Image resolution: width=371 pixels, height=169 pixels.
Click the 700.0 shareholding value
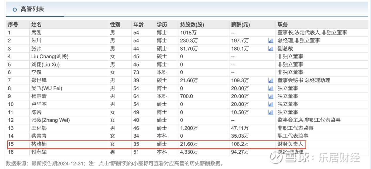click(x=187, y=96)
